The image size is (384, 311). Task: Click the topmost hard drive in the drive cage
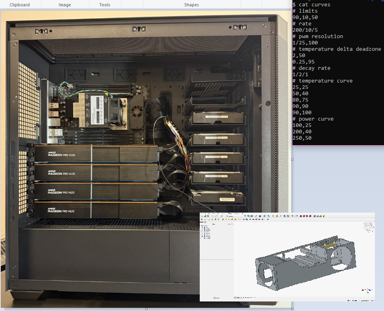218,117
